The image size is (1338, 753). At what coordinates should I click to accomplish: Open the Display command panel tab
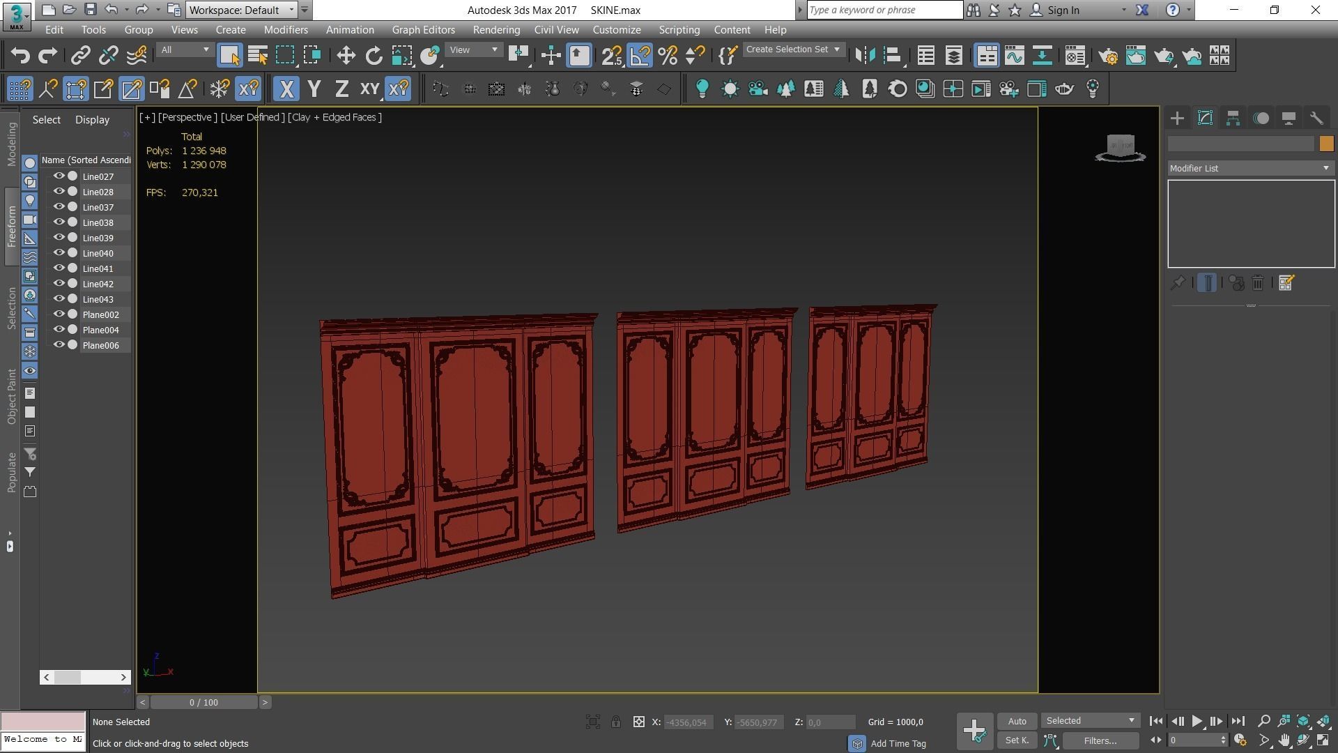(1289, 119)
